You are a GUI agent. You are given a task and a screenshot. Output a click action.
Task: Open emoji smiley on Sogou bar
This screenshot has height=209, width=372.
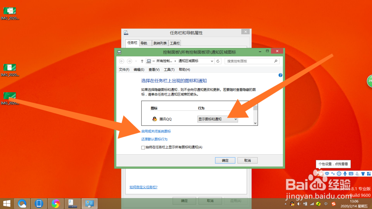click(x=339, y=174)
